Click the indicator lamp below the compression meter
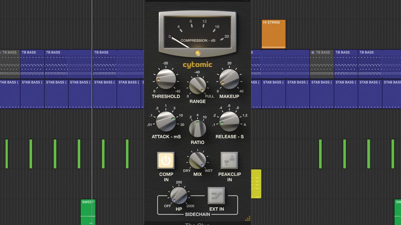The width and height of the screenshot is (401, 225). (x=197, y=53)
